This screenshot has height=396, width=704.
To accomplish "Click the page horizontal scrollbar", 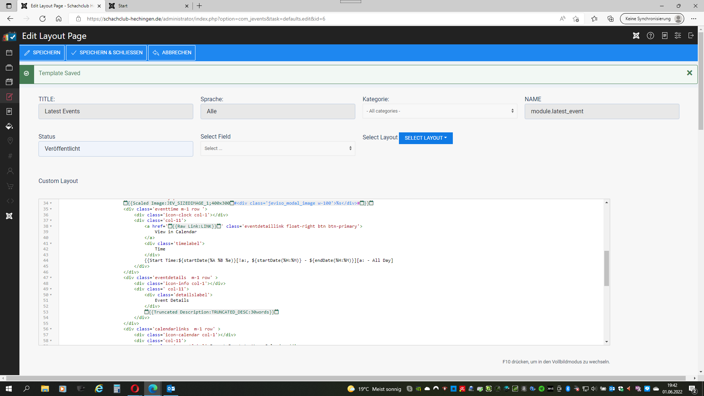I will click(346, 378).
